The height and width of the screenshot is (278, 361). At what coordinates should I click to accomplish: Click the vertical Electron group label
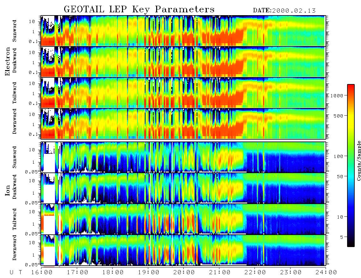(8, 61)
